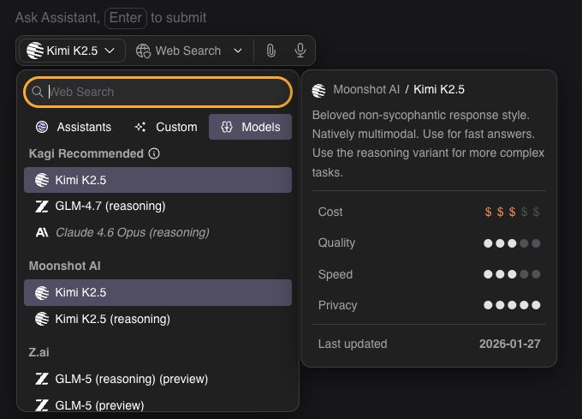This screenshot has height=419, width=582.
Task: Click the sparkle icon on the Custom tab
Action: (140, 127)
